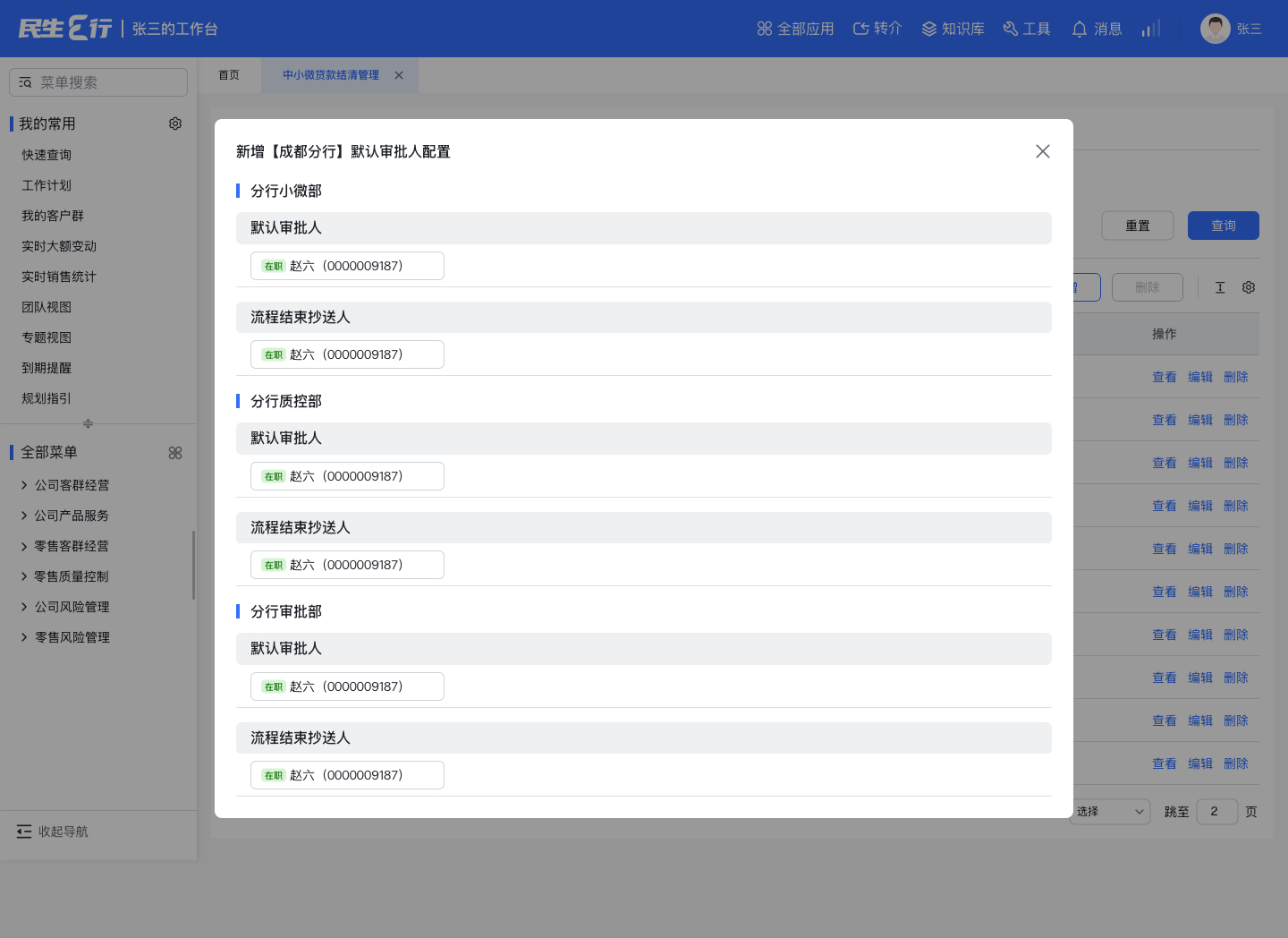Open 转介 in the top bar
1288x938 pixels.
point(877,29)
